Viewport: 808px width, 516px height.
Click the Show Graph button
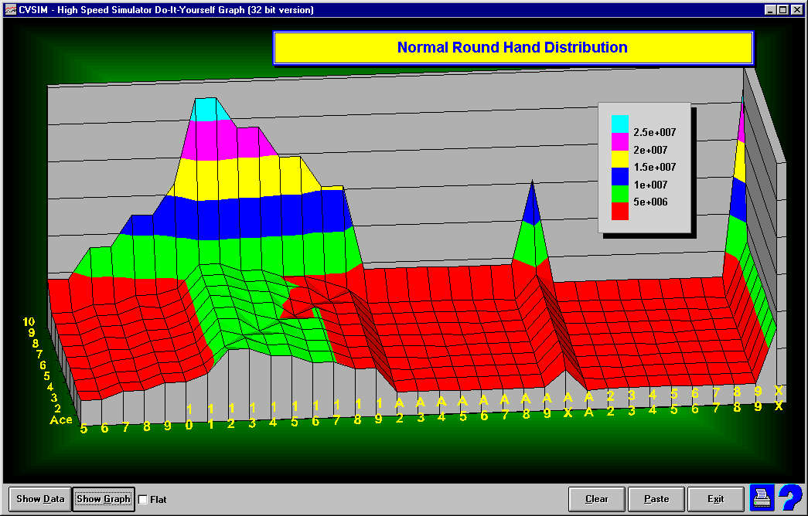pos(104,499)
